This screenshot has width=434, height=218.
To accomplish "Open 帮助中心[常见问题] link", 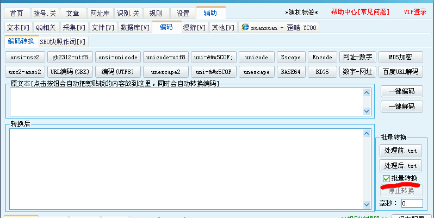I will pos(360,12).
